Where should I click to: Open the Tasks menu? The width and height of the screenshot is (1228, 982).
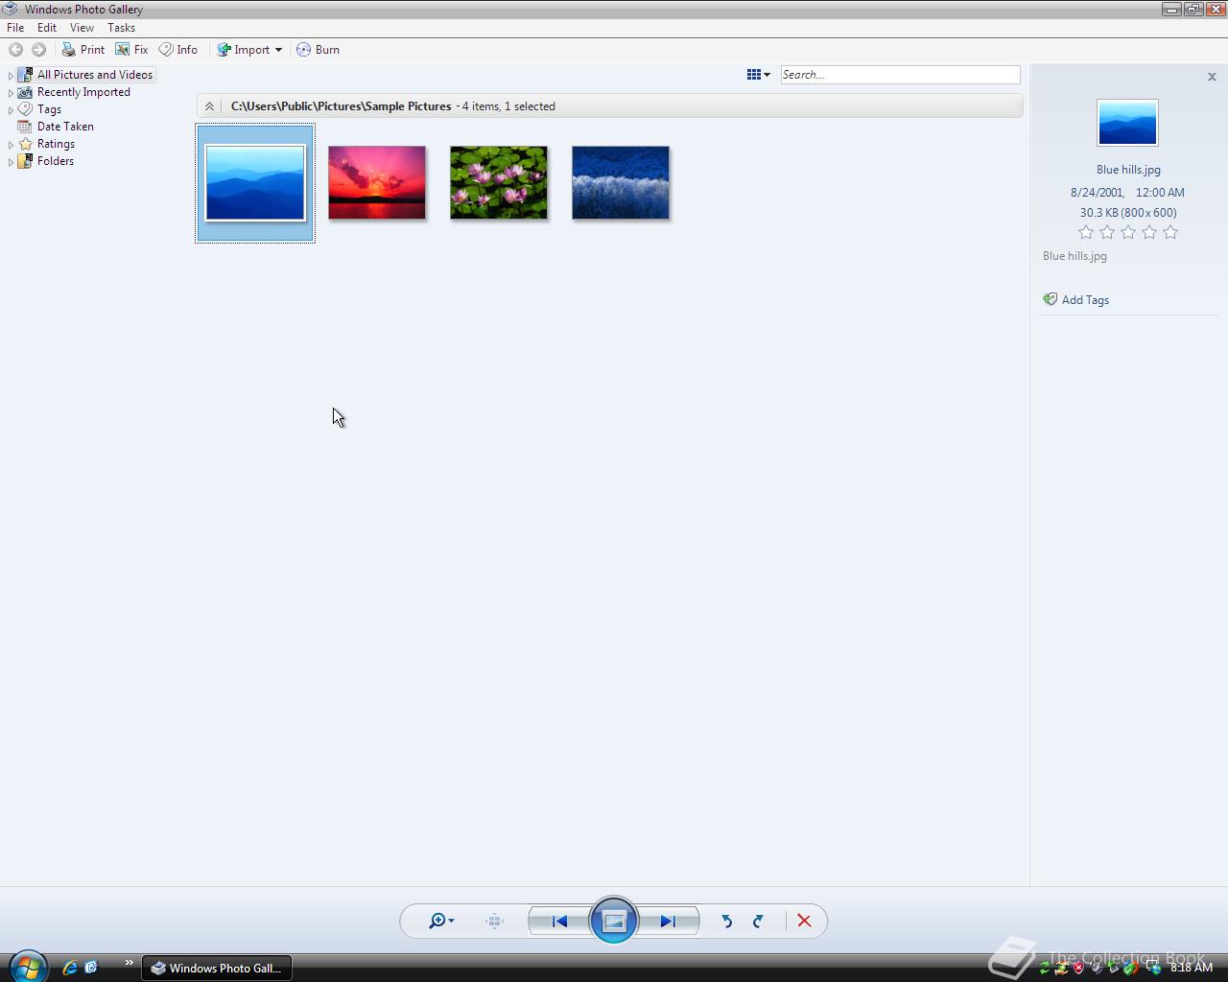(x=121, y=28)
